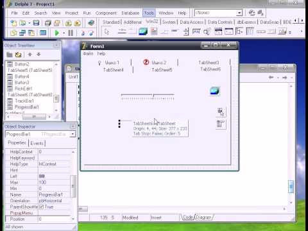This screenshot has width=308, height=231.
Task: Select Button4 in Object TreeView
Action: pyautogui.click(x=22, y=76)
